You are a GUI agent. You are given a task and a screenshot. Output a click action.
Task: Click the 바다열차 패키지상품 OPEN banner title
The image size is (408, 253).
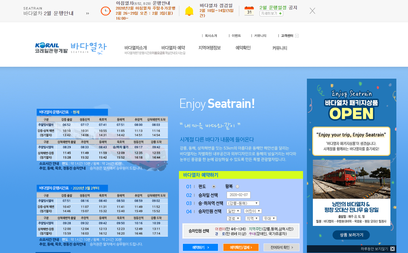(x=352, y=110)
